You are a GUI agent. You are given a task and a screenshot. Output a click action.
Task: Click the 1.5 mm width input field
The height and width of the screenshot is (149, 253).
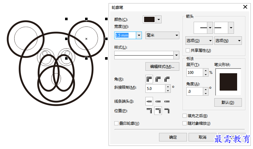click(125, 35)
